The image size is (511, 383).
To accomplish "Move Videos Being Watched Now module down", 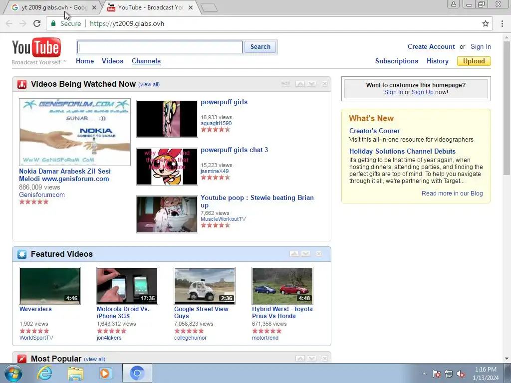I will click(311, 84).
